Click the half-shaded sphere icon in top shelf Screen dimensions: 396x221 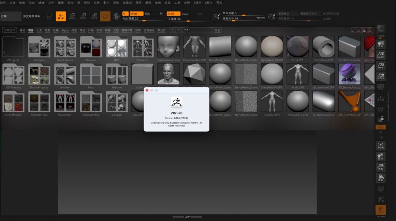(116, 16)
